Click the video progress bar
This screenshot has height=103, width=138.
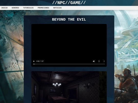pyautogui.click(x=69, y=64)
